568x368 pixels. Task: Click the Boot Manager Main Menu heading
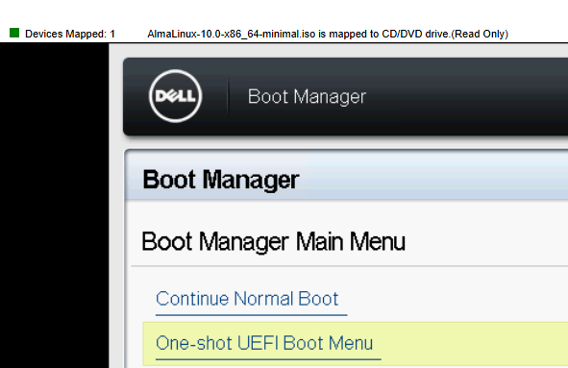click(x=273, y=241)
